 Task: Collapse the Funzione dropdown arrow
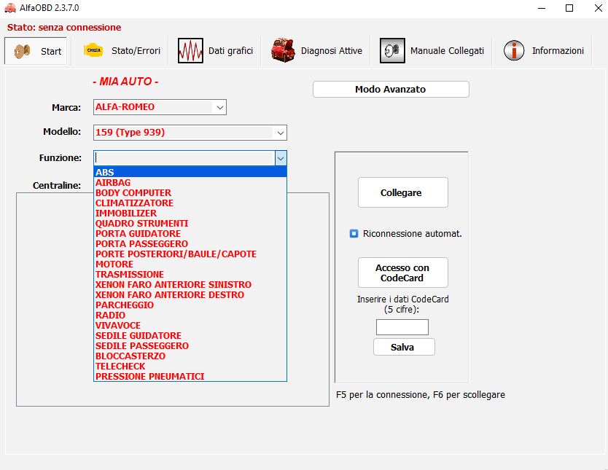(x=281, y=158)
